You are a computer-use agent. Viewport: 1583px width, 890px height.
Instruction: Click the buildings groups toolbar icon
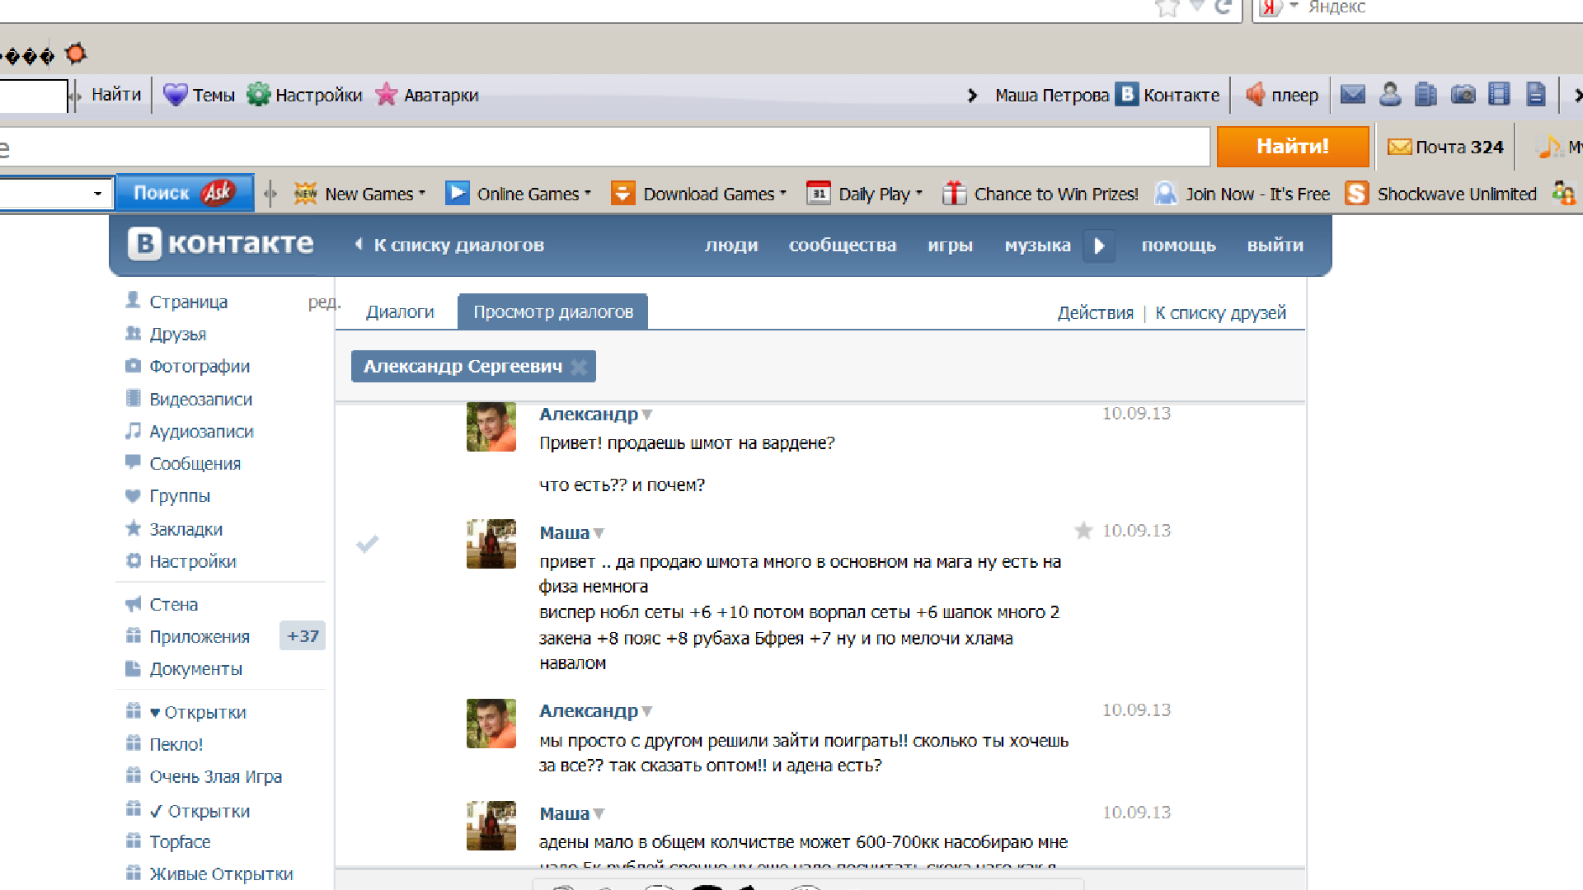point(1426,95)
